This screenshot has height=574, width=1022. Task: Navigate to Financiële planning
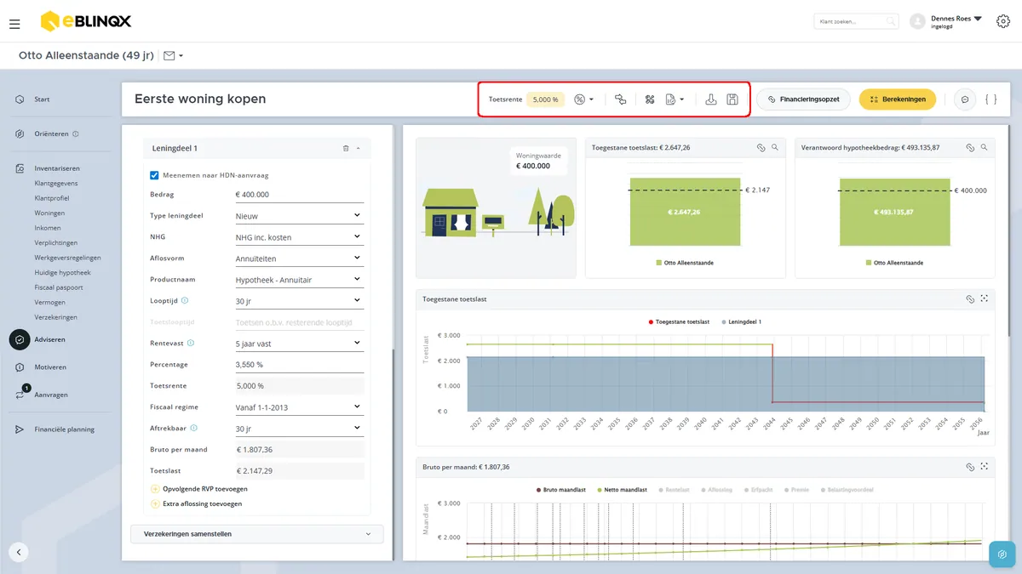65,429
